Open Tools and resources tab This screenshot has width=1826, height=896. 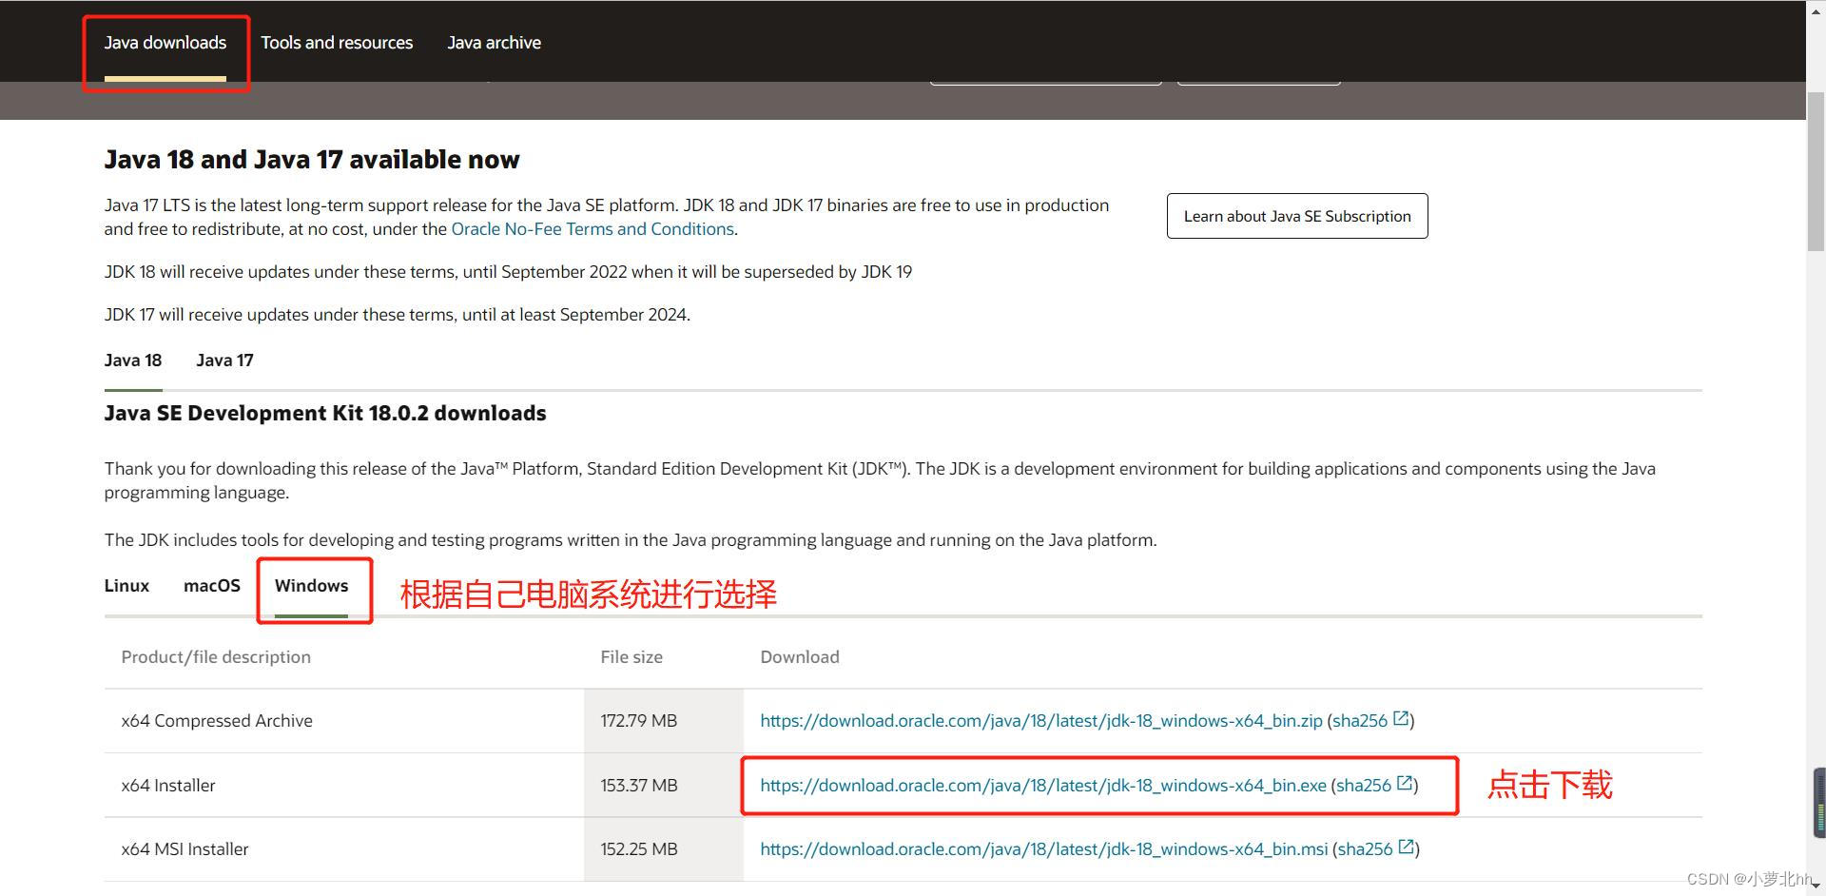pyautogui.click(x=337, y=43)
